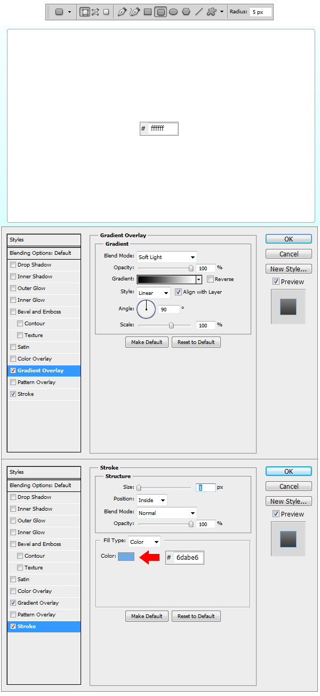Select the Freeform Pen tool icon
The width and height of the screenshot is (320, 696).
coord(134,12)
